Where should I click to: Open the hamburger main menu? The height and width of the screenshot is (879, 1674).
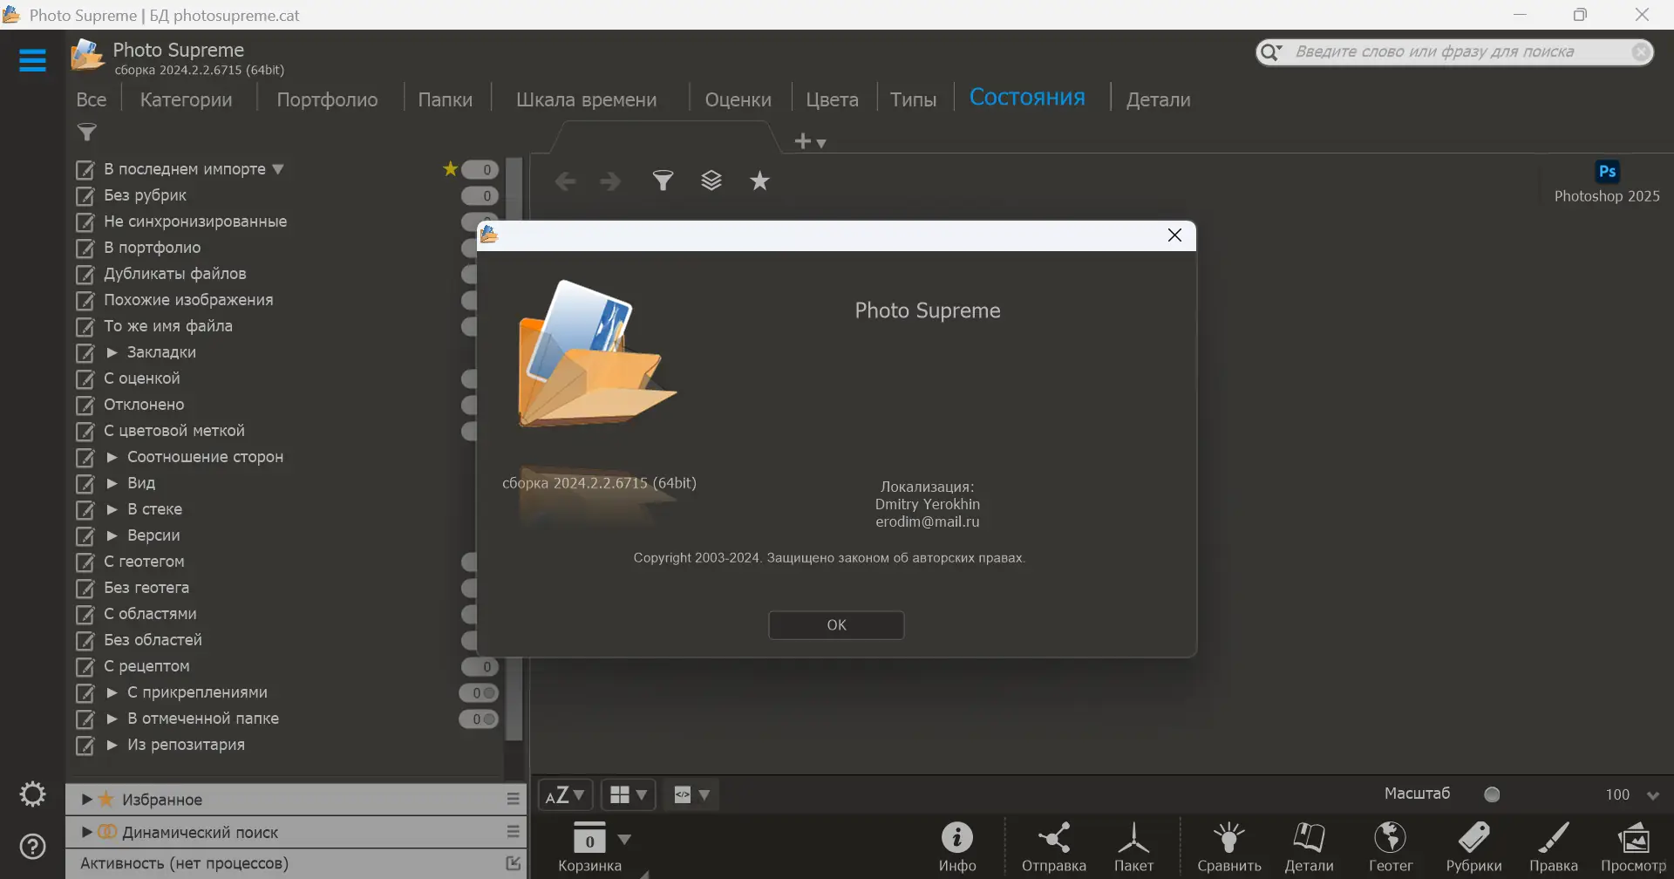pyautogui.click(x=32, y=60)
